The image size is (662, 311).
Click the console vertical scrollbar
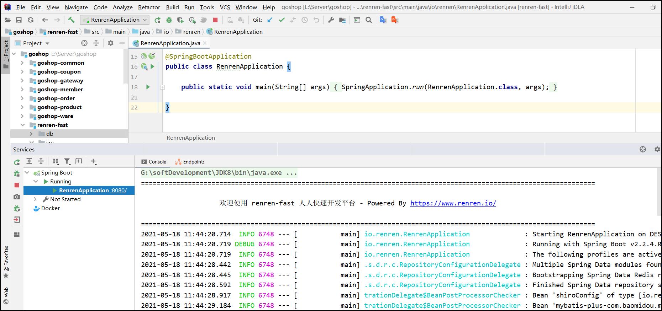click(x=660, y=192)
